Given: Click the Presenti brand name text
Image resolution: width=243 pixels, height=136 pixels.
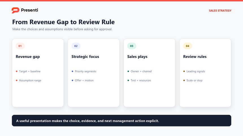Looking at the screenshot, I should pyautogui.click(x=29, y=10).
